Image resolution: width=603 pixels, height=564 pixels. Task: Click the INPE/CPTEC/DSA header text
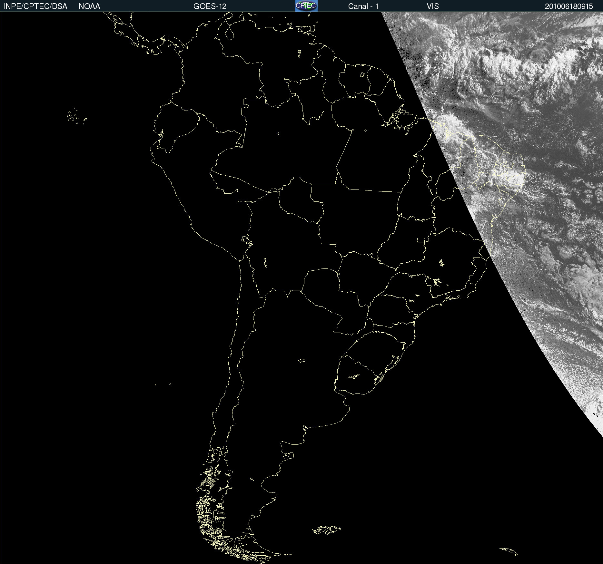click(35, 6)
